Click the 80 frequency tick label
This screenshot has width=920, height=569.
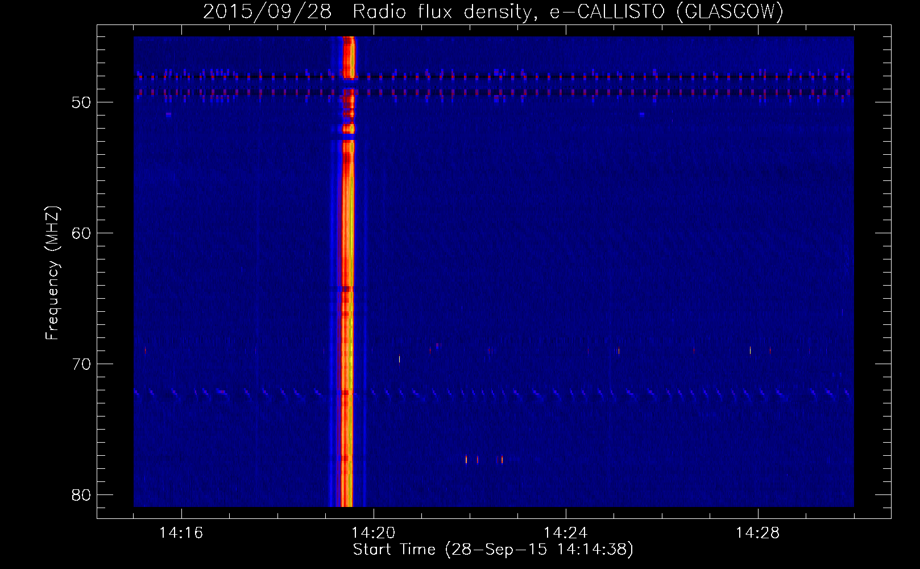81,495
